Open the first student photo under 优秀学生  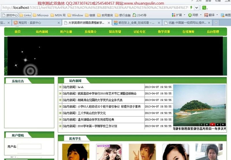click(76, 152)
